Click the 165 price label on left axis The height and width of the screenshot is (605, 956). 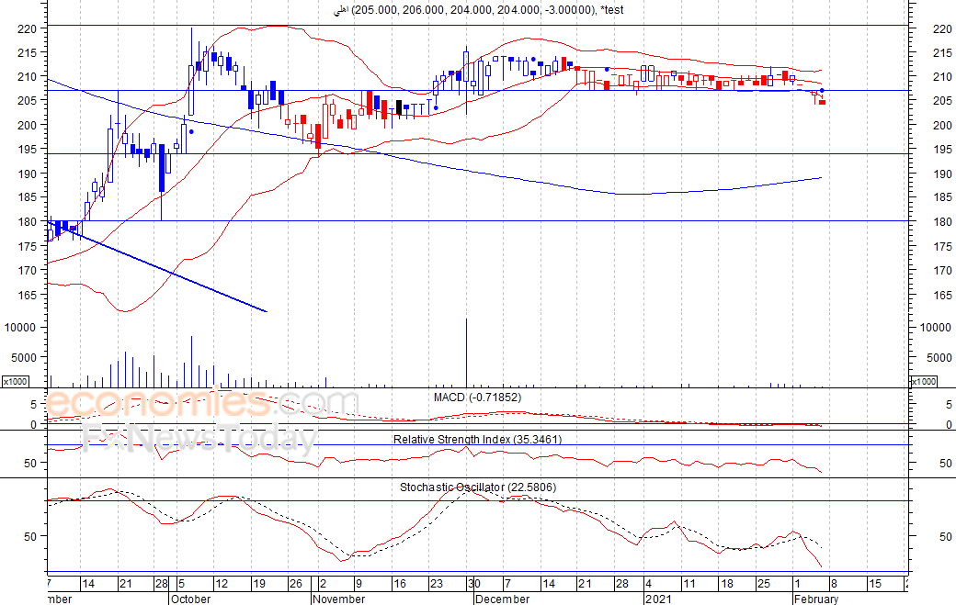point(27,295)
